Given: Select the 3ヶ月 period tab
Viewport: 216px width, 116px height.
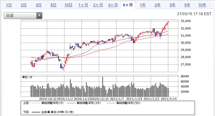Looking at the screenshot, I should pyautogui.click(x=113, y=5).
